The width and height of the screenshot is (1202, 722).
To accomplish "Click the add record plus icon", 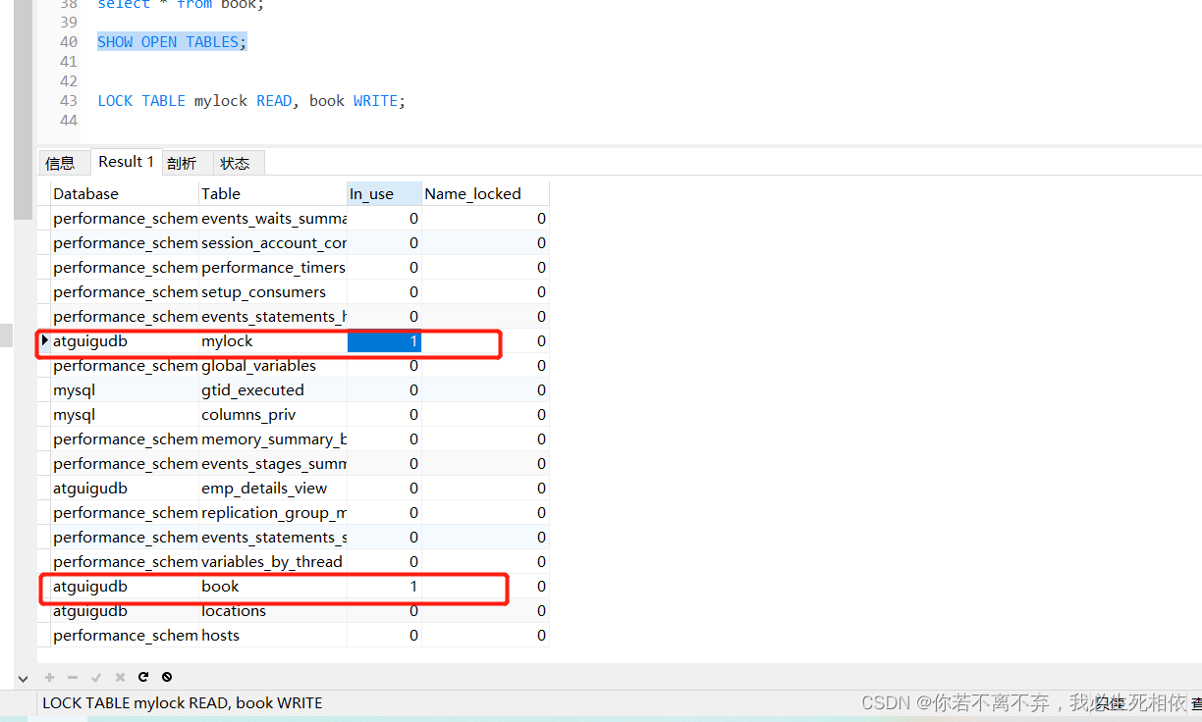I will [x=49, y=677].
